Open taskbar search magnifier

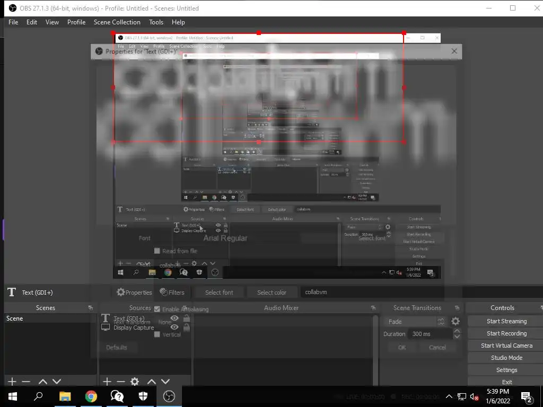(38, 396)
